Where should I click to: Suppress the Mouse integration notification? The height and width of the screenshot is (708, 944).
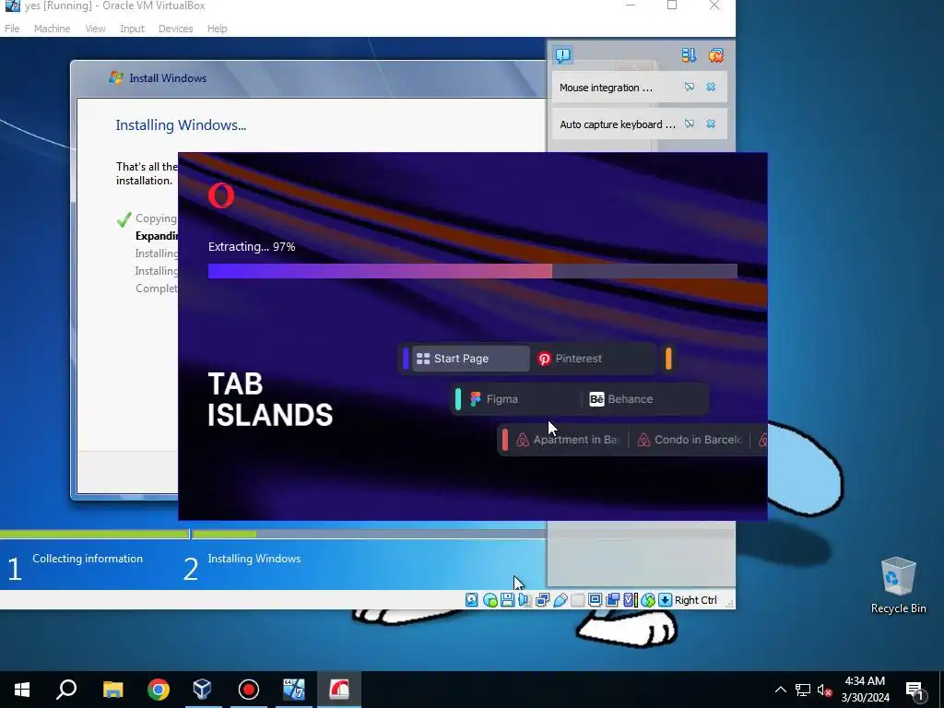coord(690,88)
